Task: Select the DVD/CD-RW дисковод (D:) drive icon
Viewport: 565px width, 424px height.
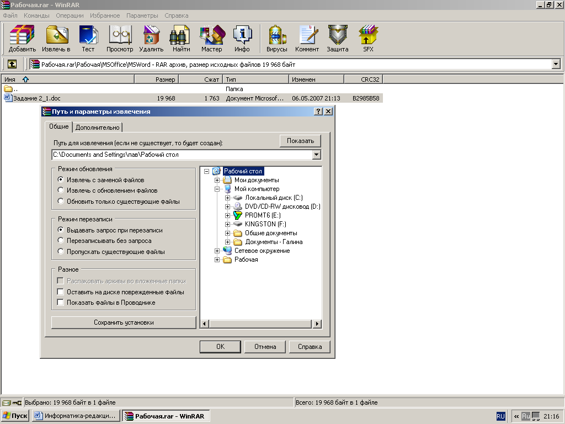Action: click(x=238, y=206)
